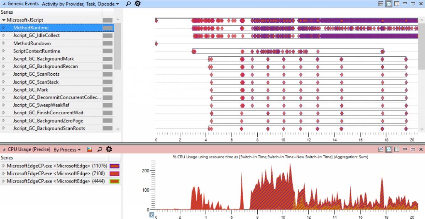Click the ScriptContextRuntime activity bar in graph
Image resolution: width=425 pixels, height=219 pixels.
288,51
